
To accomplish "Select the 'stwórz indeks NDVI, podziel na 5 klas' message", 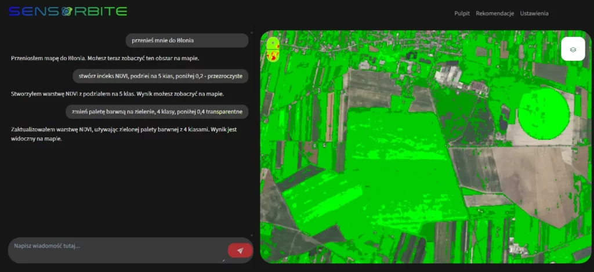I will pos(161,76).
